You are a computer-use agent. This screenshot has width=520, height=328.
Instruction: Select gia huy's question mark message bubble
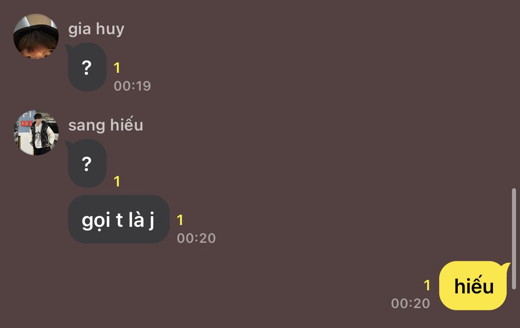point(87,67)
